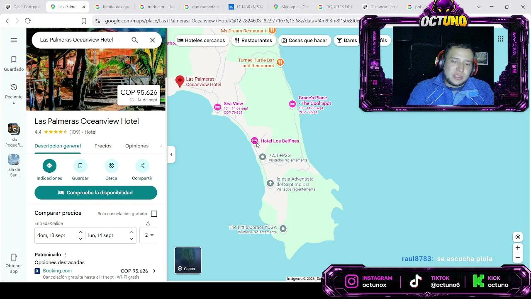Select the Turned Turtle Bar restaurant pin

click(x=280, y=62)
